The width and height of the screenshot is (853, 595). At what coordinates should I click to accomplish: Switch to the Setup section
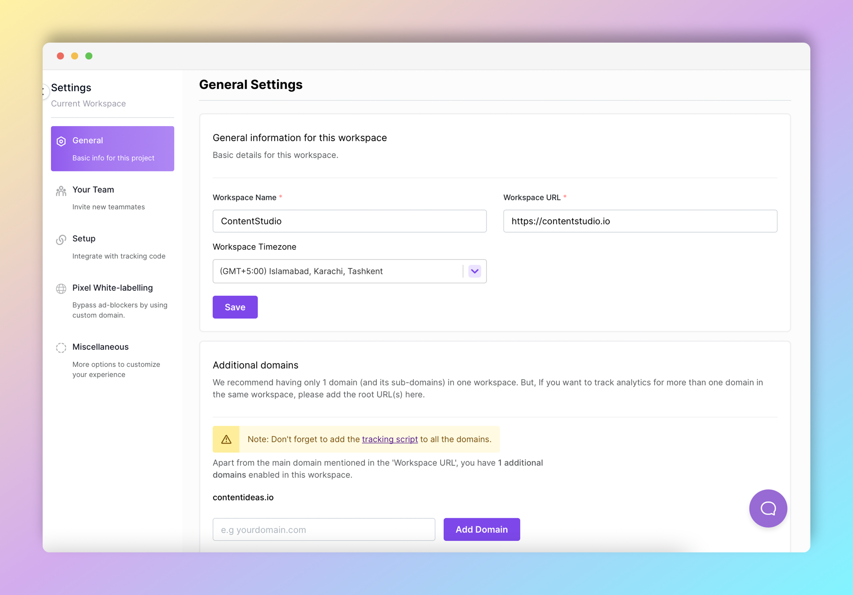coord(112,247)
